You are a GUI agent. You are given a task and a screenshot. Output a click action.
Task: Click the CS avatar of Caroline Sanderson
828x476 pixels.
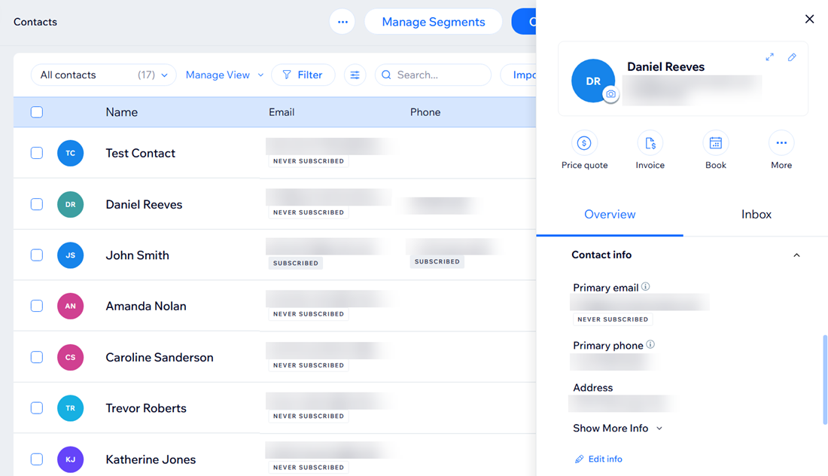coord(70,357)
